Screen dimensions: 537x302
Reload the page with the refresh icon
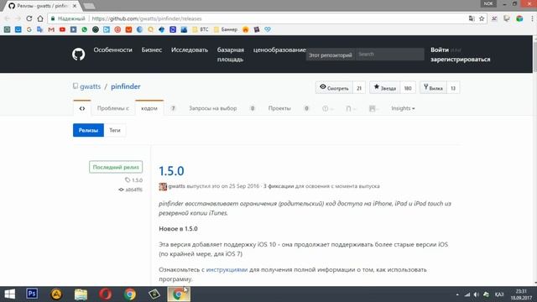click(x=29, y=18)
